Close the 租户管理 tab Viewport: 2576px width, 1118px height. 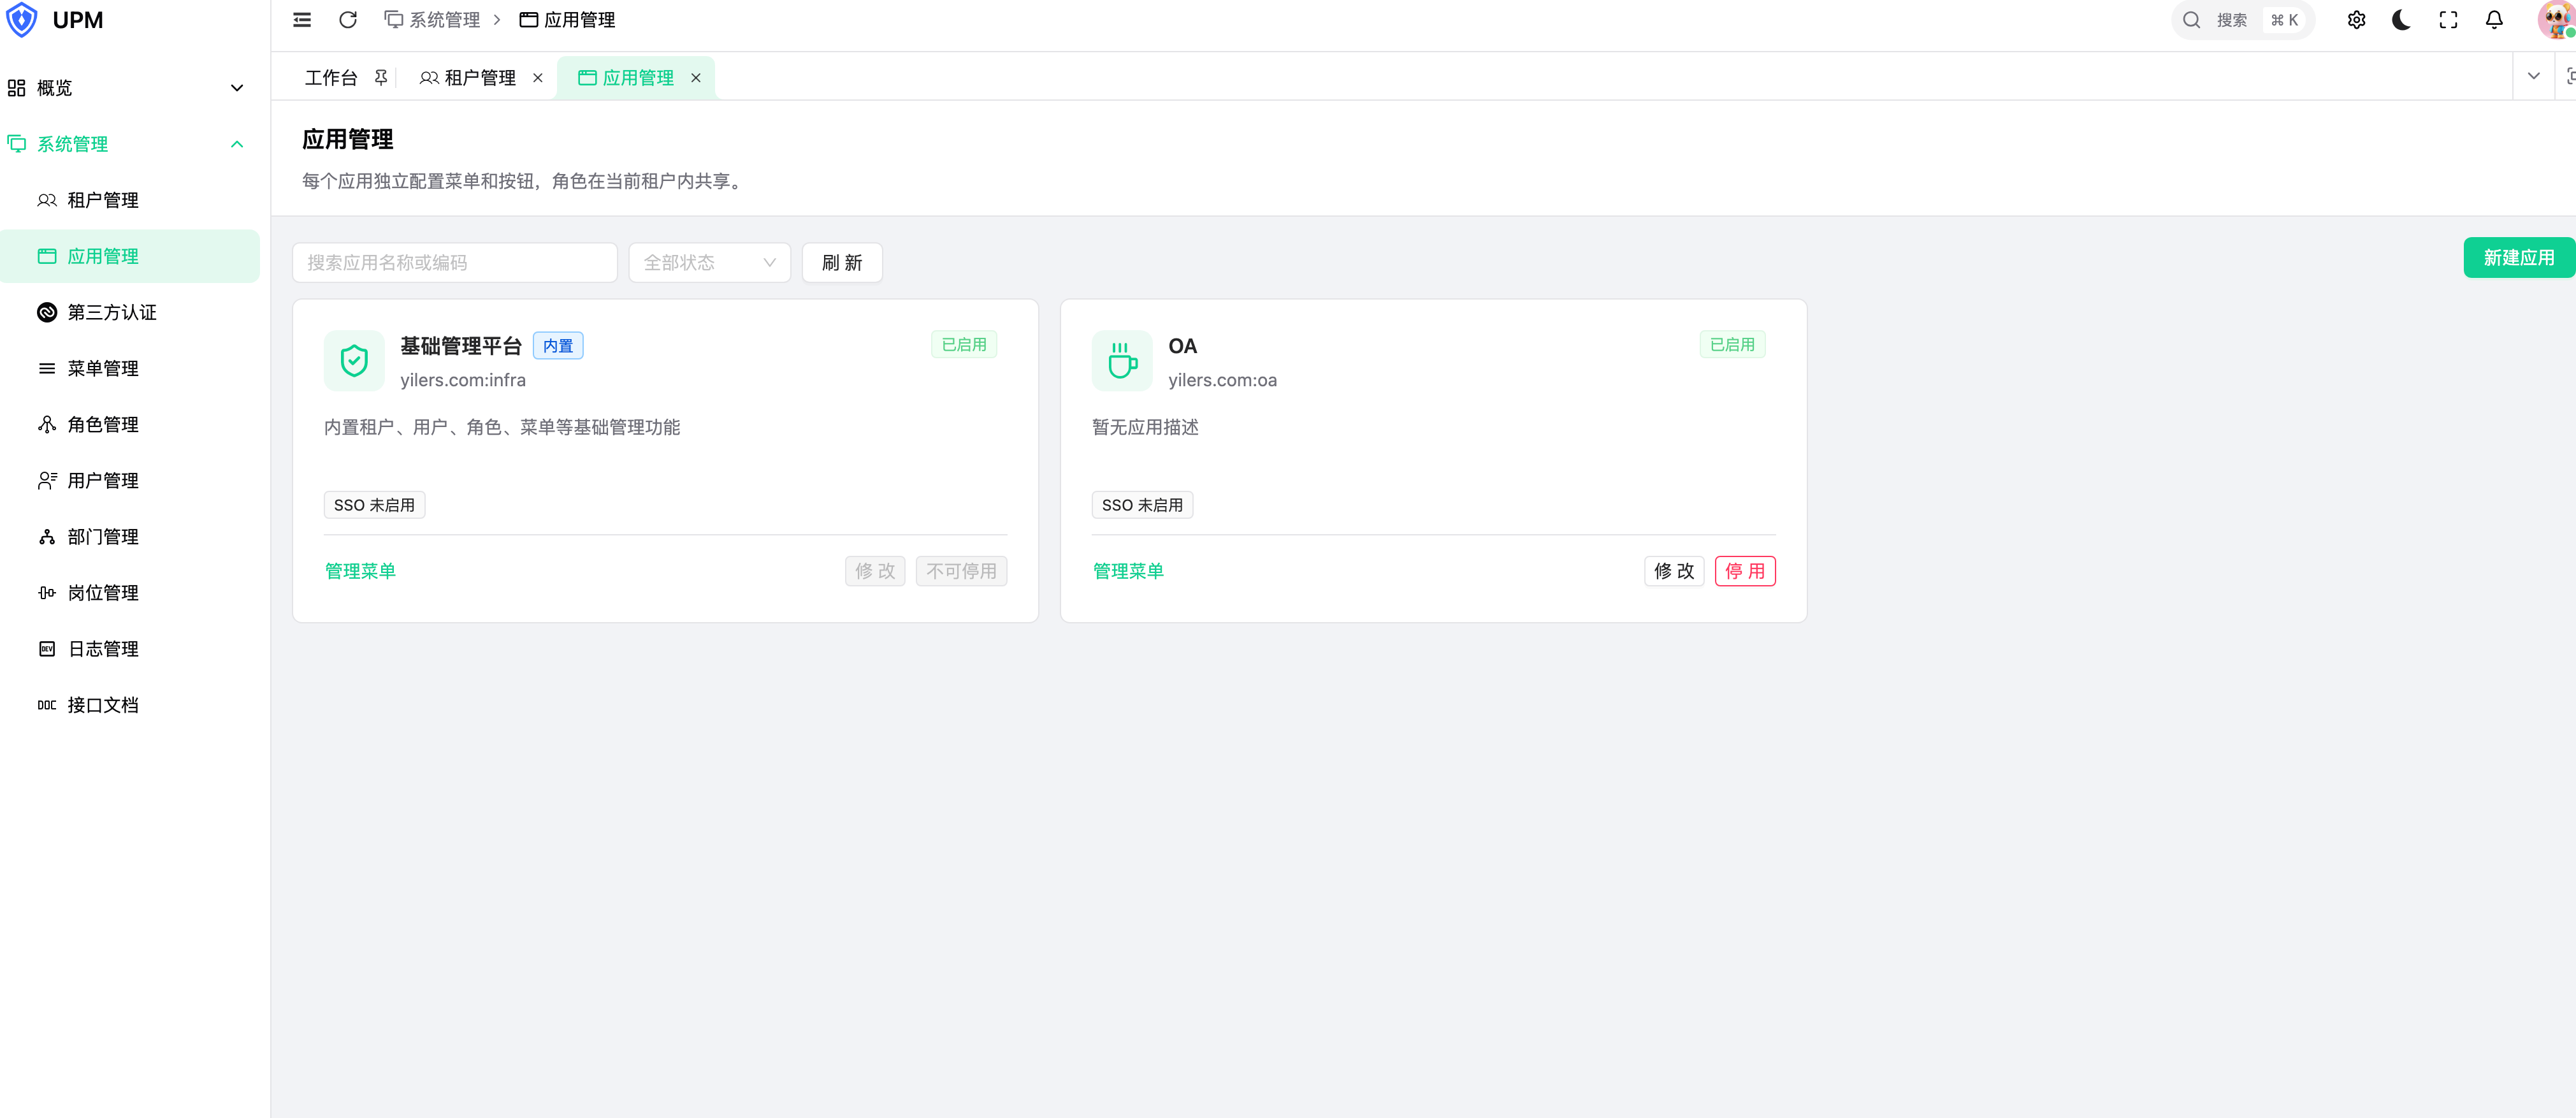pyautogui.click(x=538, y=78)
